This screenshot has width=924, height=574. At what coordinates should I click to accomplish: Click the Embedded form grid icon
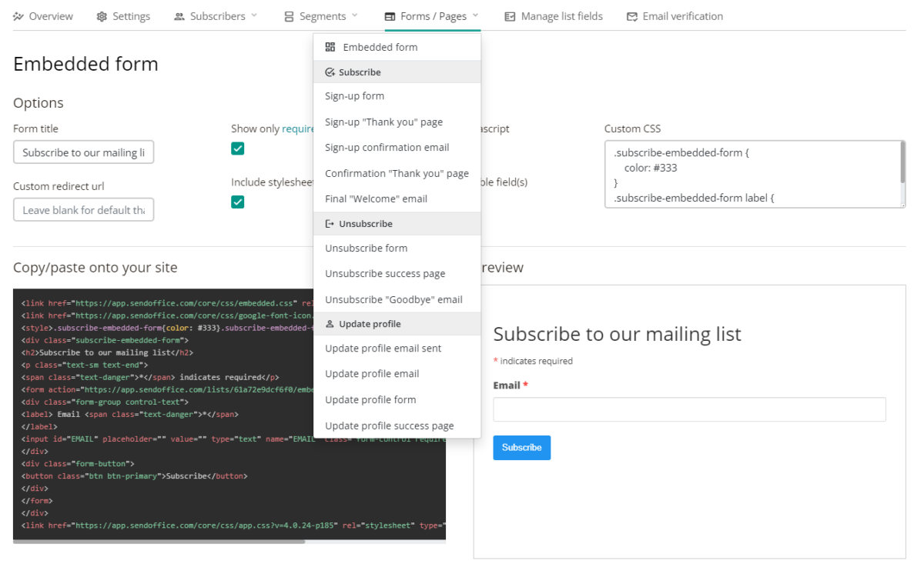[x=330, y=47]
